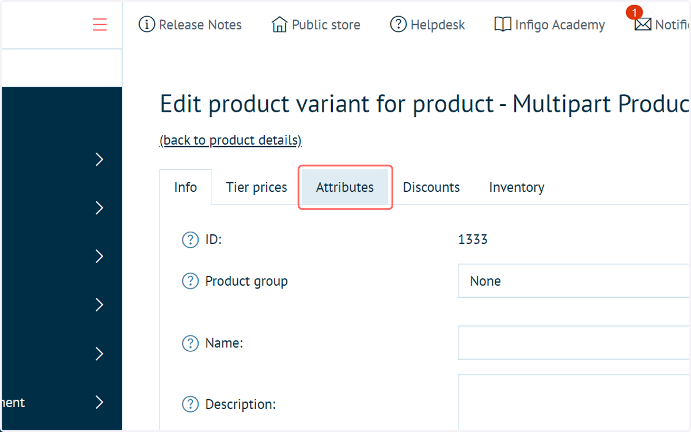
Task: Open Helpdesk link
Action: (x=438, y=25)
